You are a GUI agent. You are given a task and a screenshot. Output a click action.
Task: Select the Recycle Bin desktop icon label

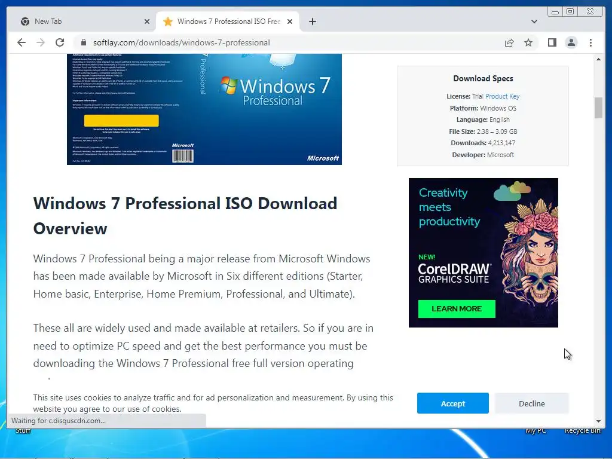coord(582,430)
